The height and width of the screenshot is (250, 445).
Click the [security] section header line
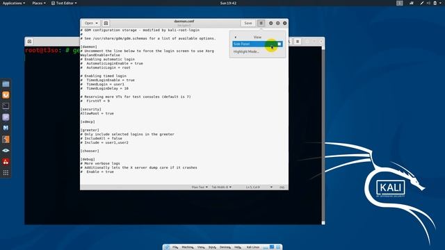click(91, 109)
